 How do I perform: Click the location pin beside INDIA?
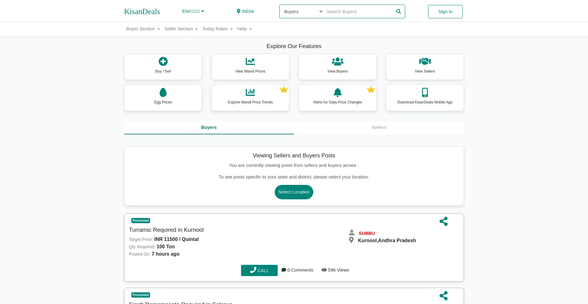[239, 11]
